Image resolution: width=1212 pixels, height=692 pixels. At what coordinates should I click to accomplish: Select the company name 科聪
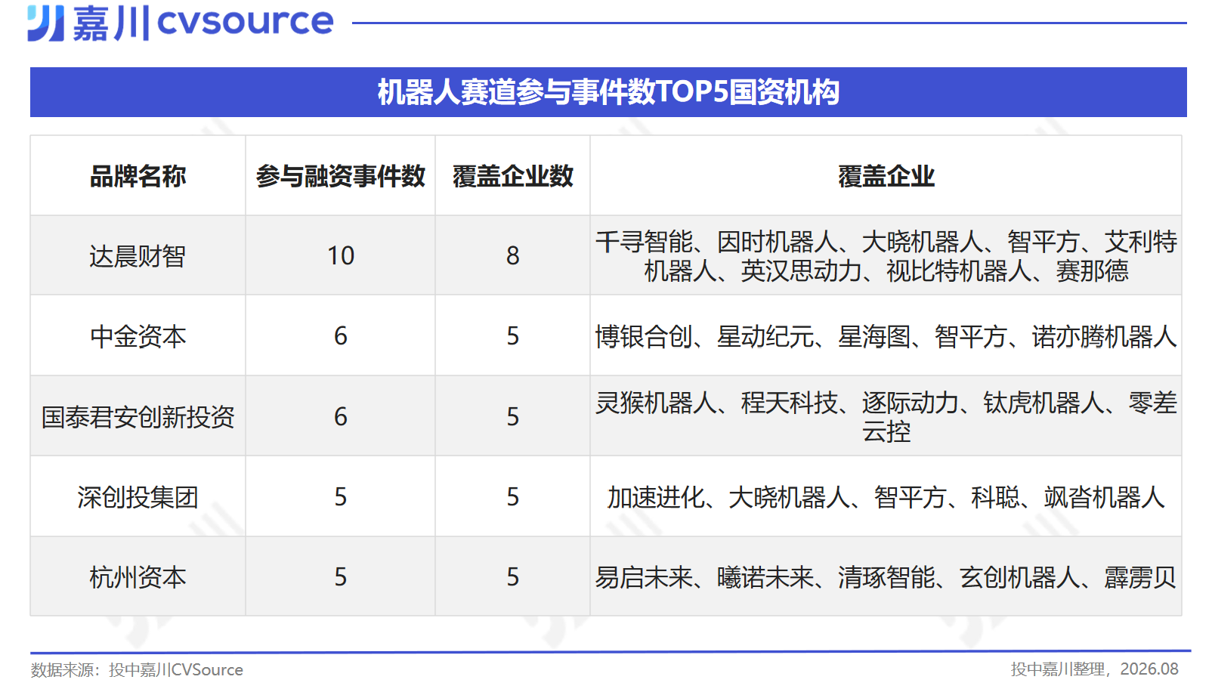[x=995, y=497]
